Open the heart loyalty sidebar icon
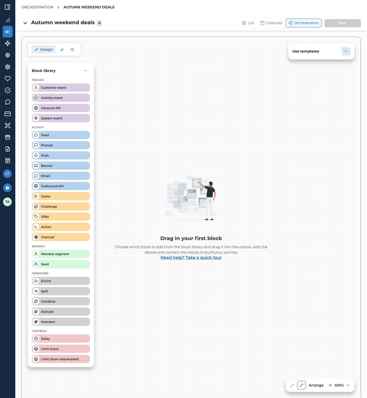This screenshot has width=367, height=398. (7, 79)
